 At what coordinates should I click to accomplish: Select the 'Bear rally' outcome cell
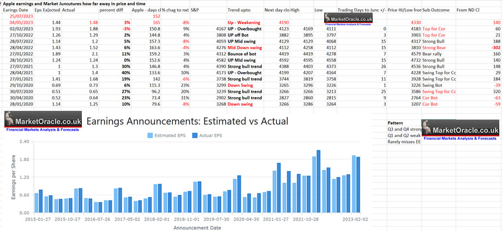coord(439,54)
